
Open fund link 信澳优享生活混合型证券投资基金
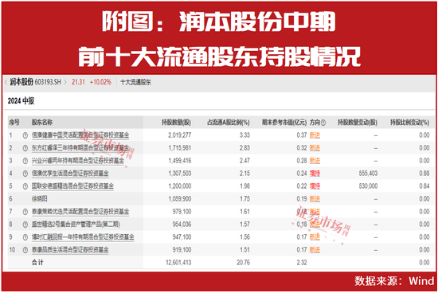tap(70, 174)
